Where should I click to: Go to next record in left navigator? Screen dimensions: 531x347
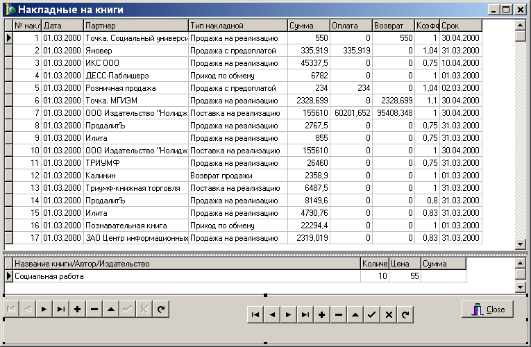(x=44, y=309)
